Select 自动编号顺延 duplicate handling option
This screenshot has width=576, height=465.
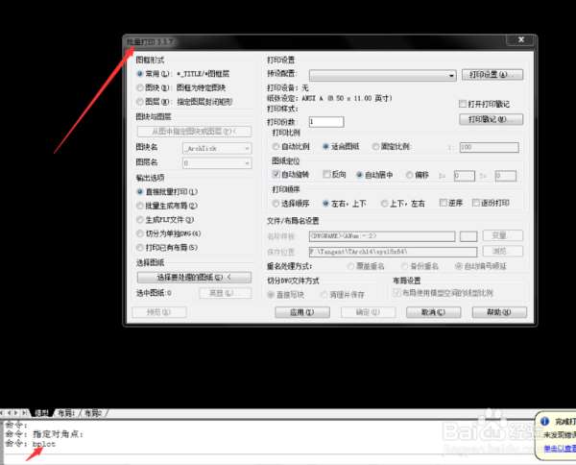tap(459, 266)
